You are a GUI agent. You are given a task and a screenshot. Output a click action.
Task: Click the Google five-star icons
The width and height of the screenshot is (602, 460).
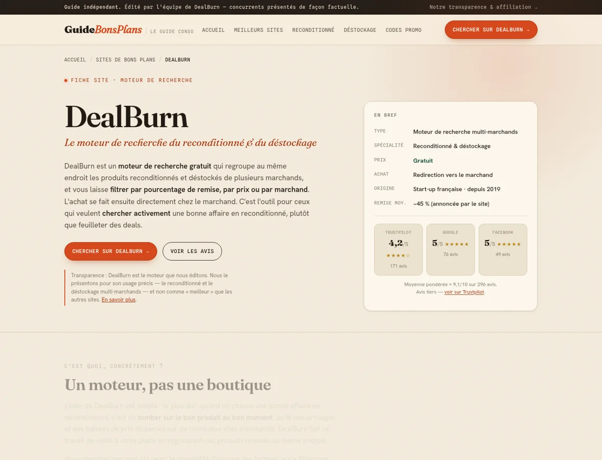pyautogui.click(x=457, y=244)
